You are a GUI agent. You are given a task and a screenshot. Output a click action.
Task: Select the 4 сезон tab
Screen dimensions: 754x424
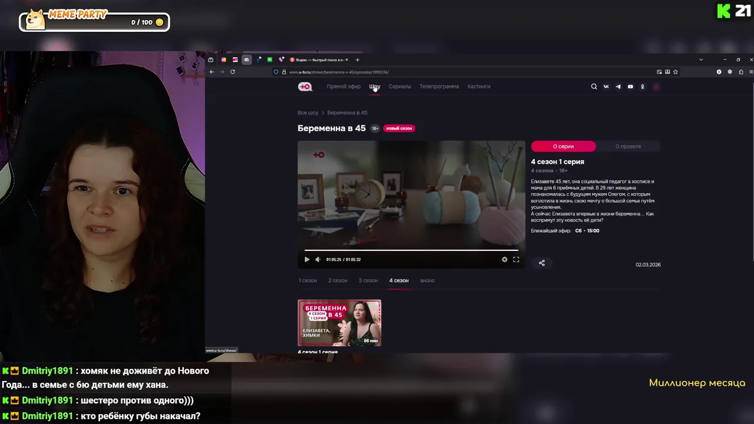(x=399, y=280)
